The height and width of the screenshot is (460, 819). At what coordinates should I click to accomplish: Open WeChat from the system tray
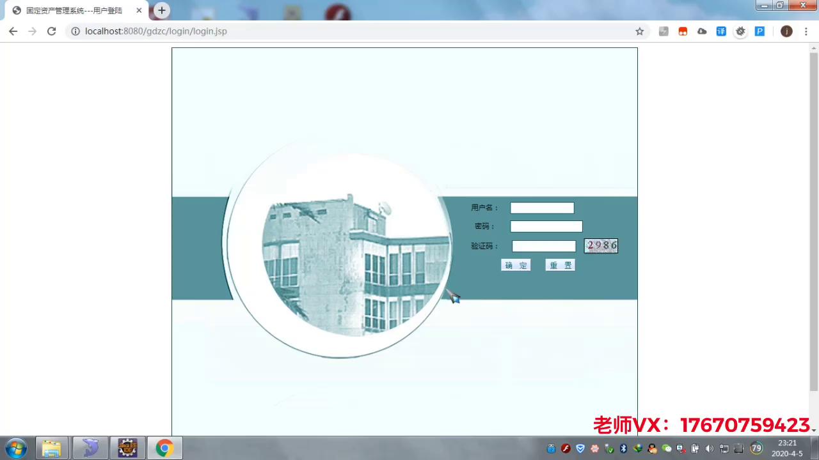pos(665,448)
